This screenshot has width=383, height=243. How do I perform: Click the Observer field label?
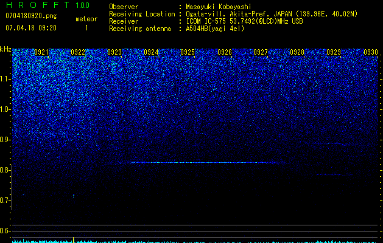pyautogui.click(x=124, y=7)
